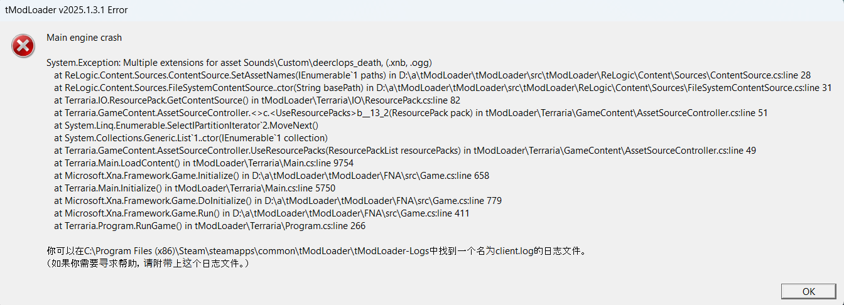Screen dimensions: 844x305
Task: Click the red error X icon
Action: click(23, 46)
